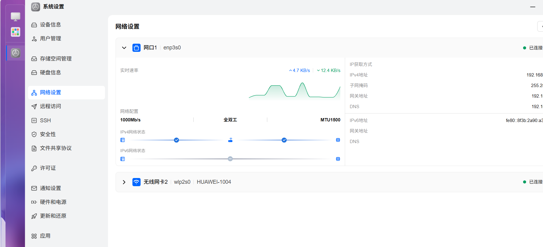Collapse the 网口1 enp3s0 section
This screenshot has width=543, height=247.
(x=124, y=48)
